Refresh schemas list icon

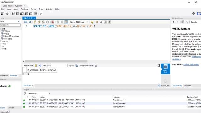(19, 21)
